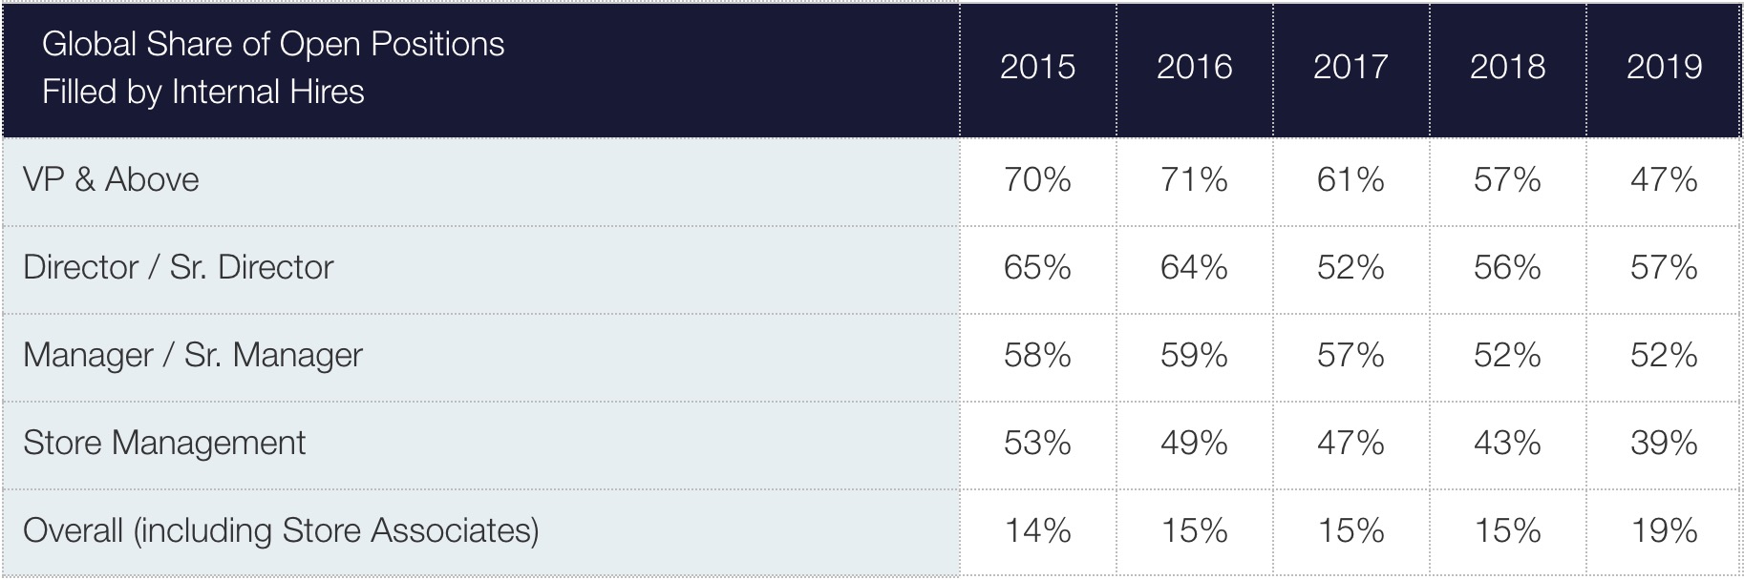The image size is (1744, 580).
Task: Click the Manager / Sr. Manager row label
Action: click(x=193, y=355)
